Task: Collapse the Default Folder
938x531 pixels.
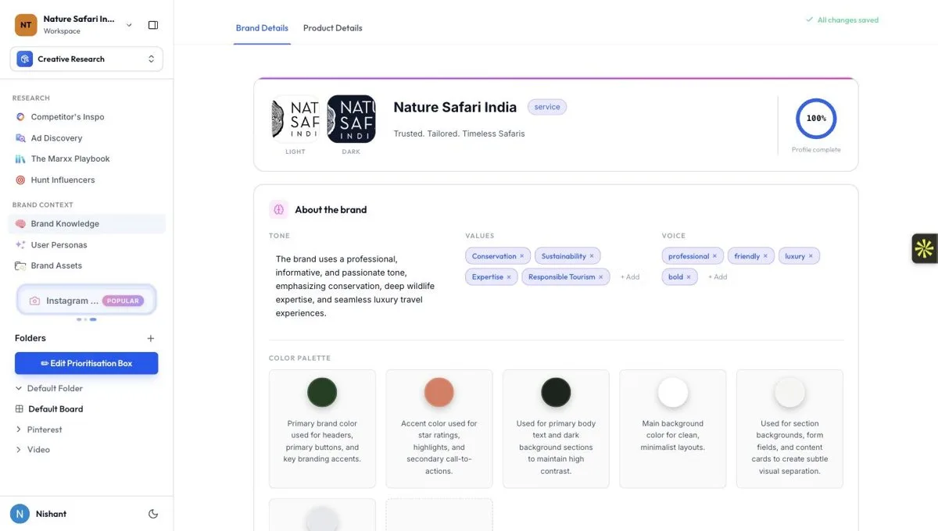Action: tap(19, 388)
